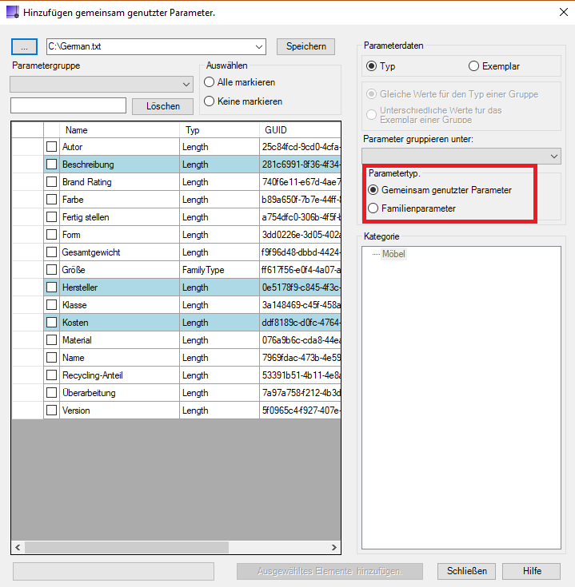Tick the Hersteller checkbox
575x587 pixels.
pos(52,288)
